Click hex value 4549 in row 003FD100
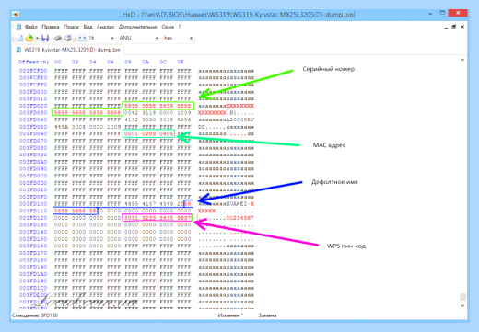Image resolution: width=479 pixels, height=332 pixels. pyautogui.click(x=166, y=204)
